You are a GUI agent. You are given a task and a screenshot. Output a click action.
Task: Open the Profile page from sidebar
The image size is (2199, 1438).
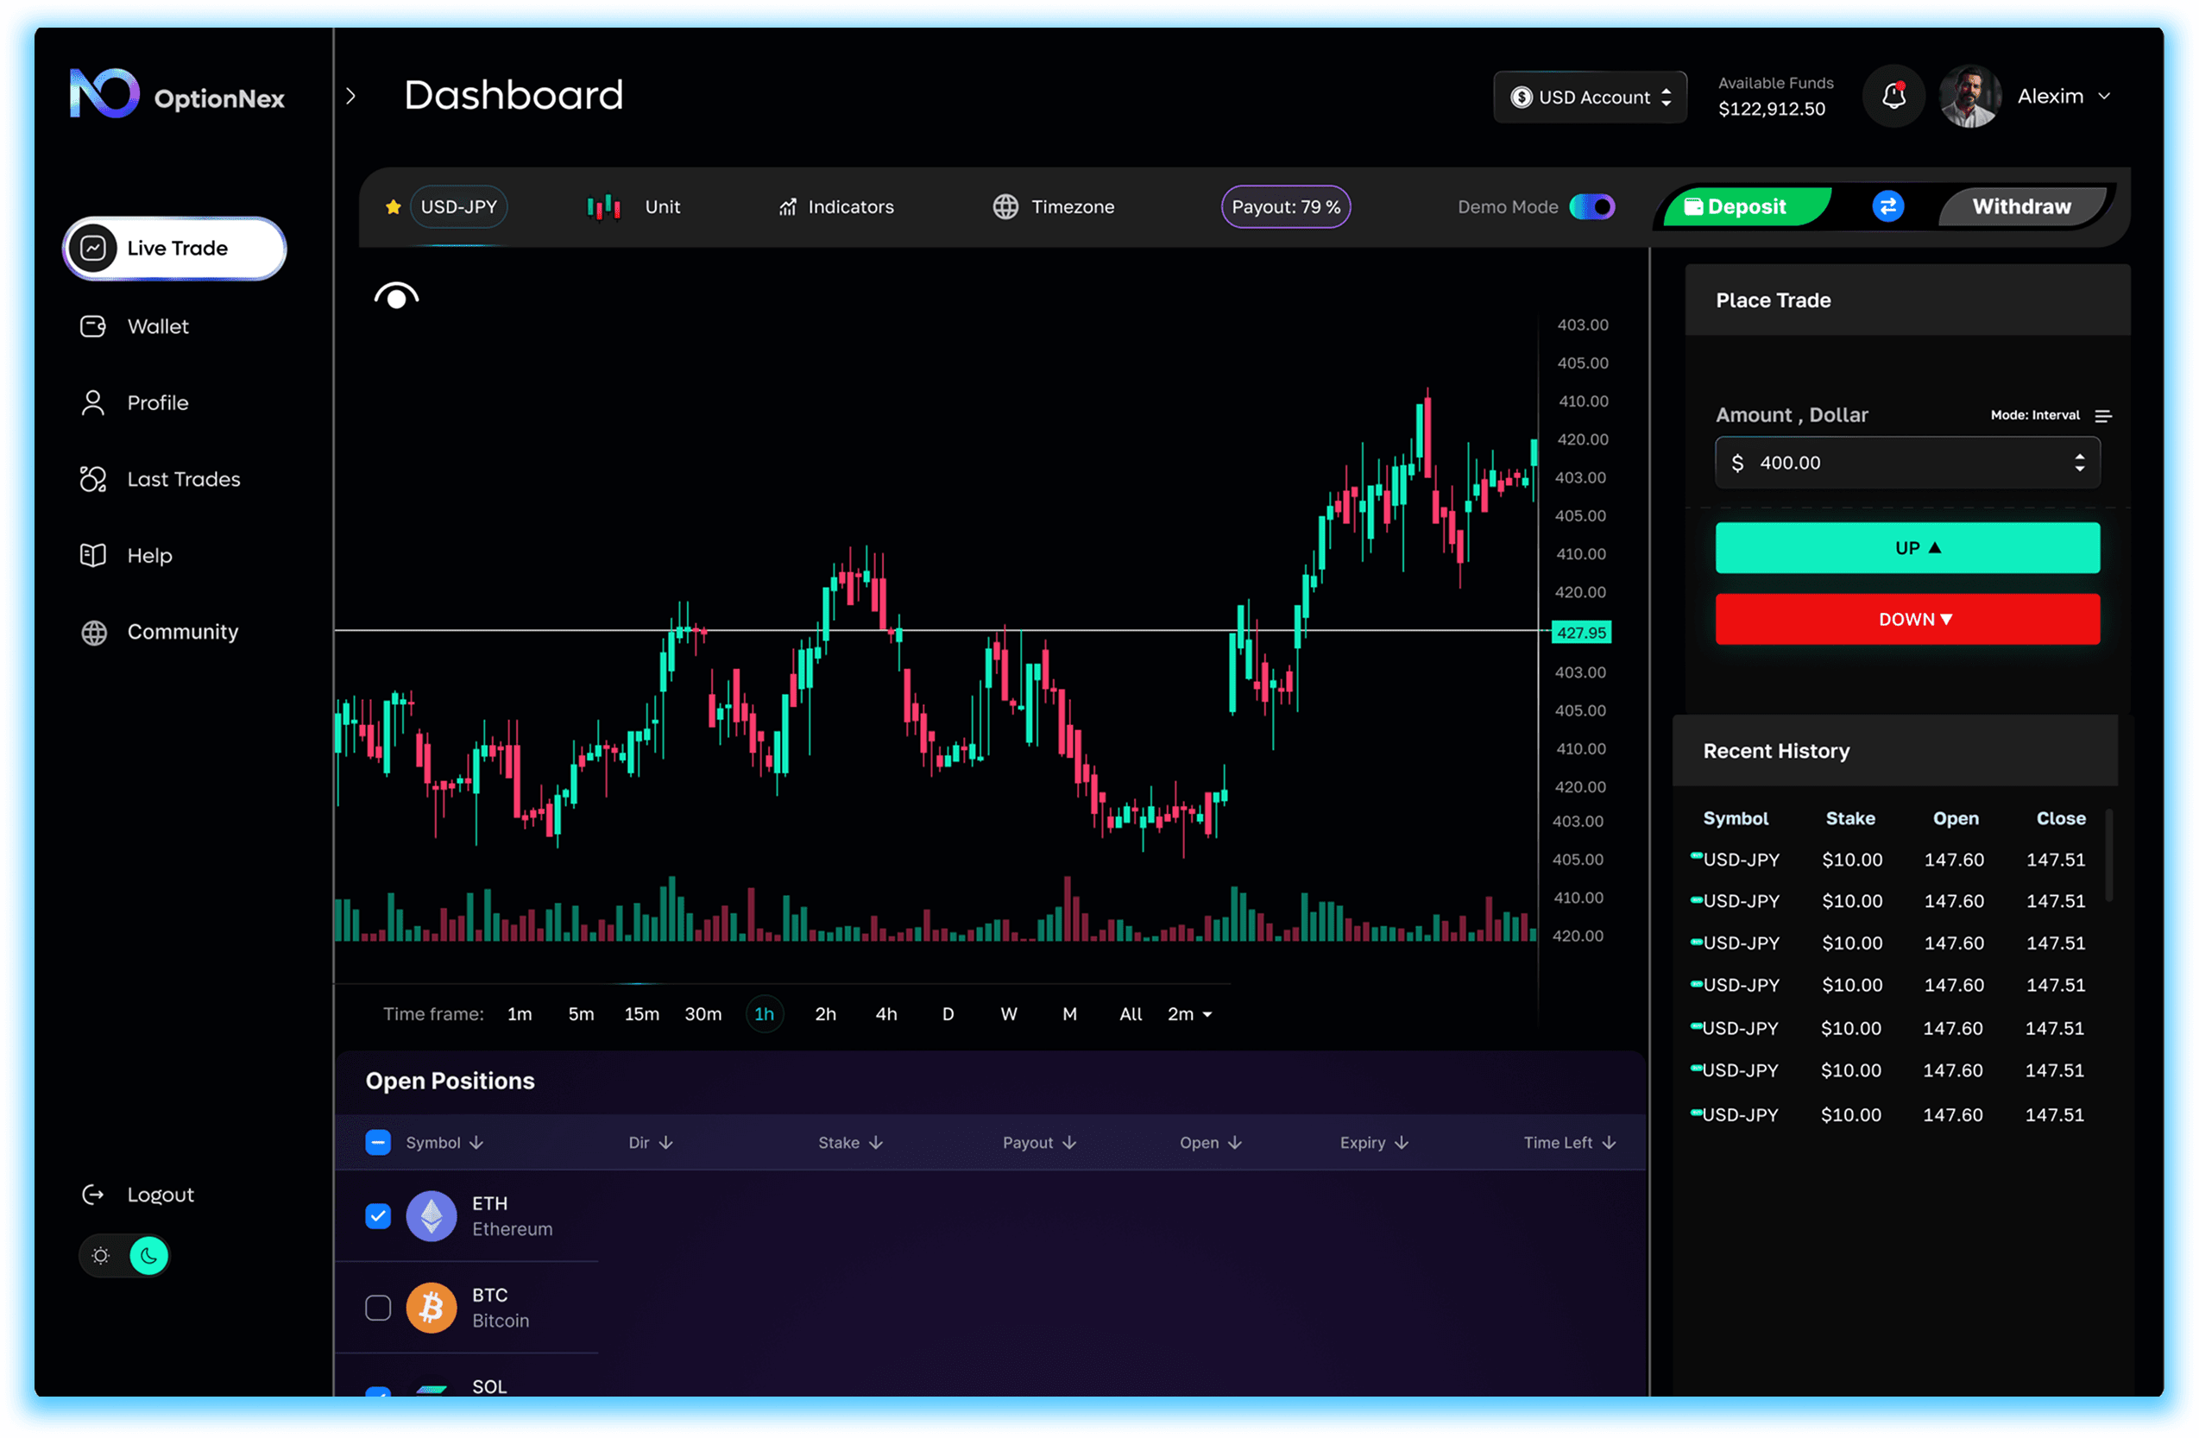click(x=92, y=402)
